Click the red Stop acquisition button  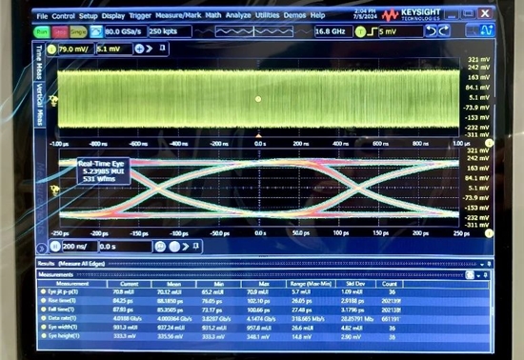(x=60, y=31)
